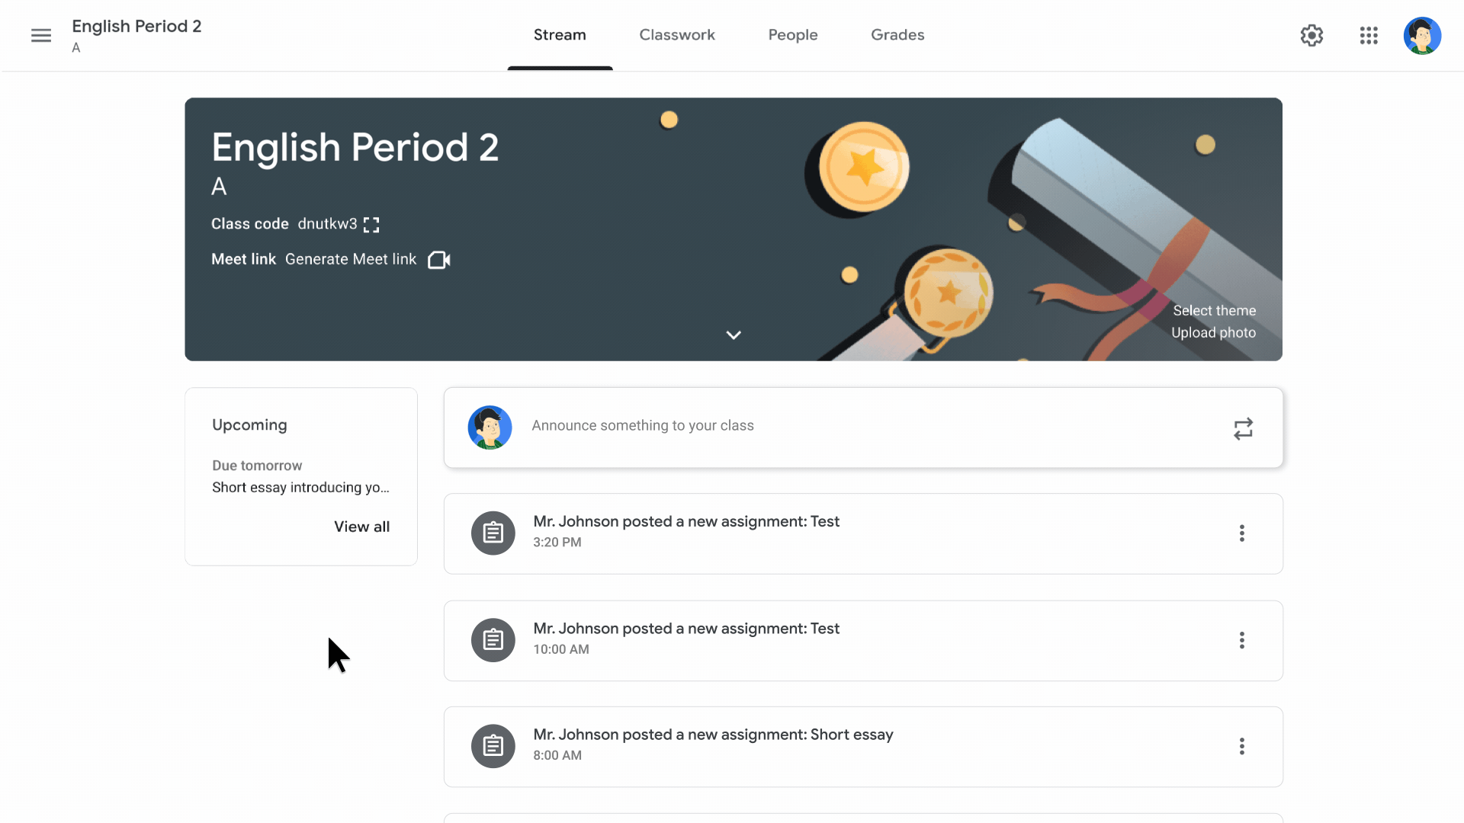
Task: Open Google apps grid menu
Action: (x=1369, y=35)
